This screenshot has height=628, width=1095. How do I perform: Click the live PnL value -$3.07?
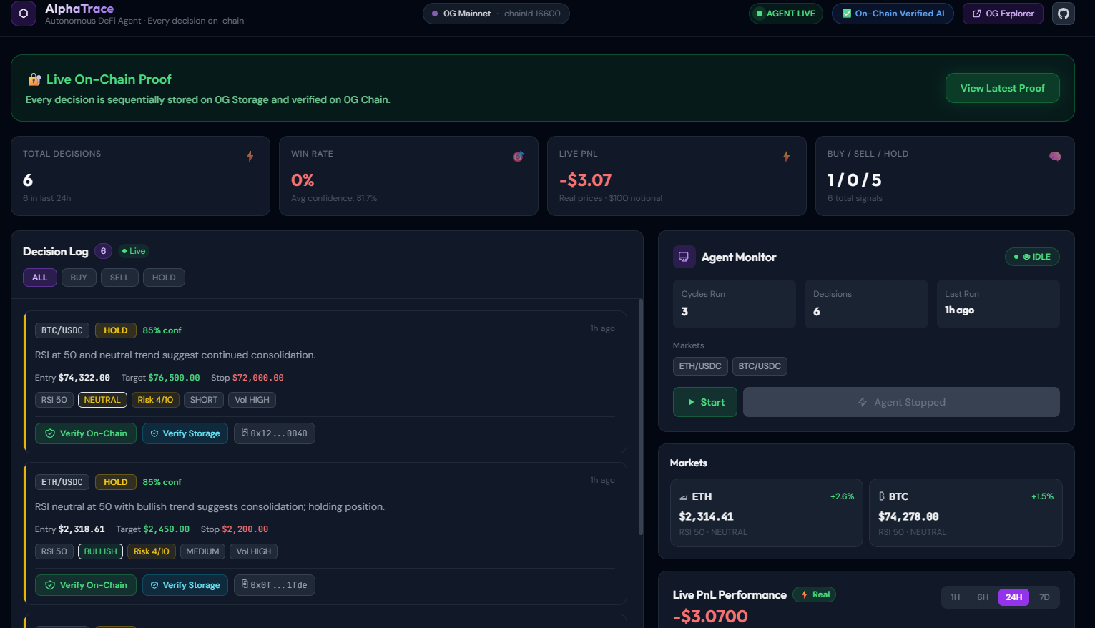586,180
